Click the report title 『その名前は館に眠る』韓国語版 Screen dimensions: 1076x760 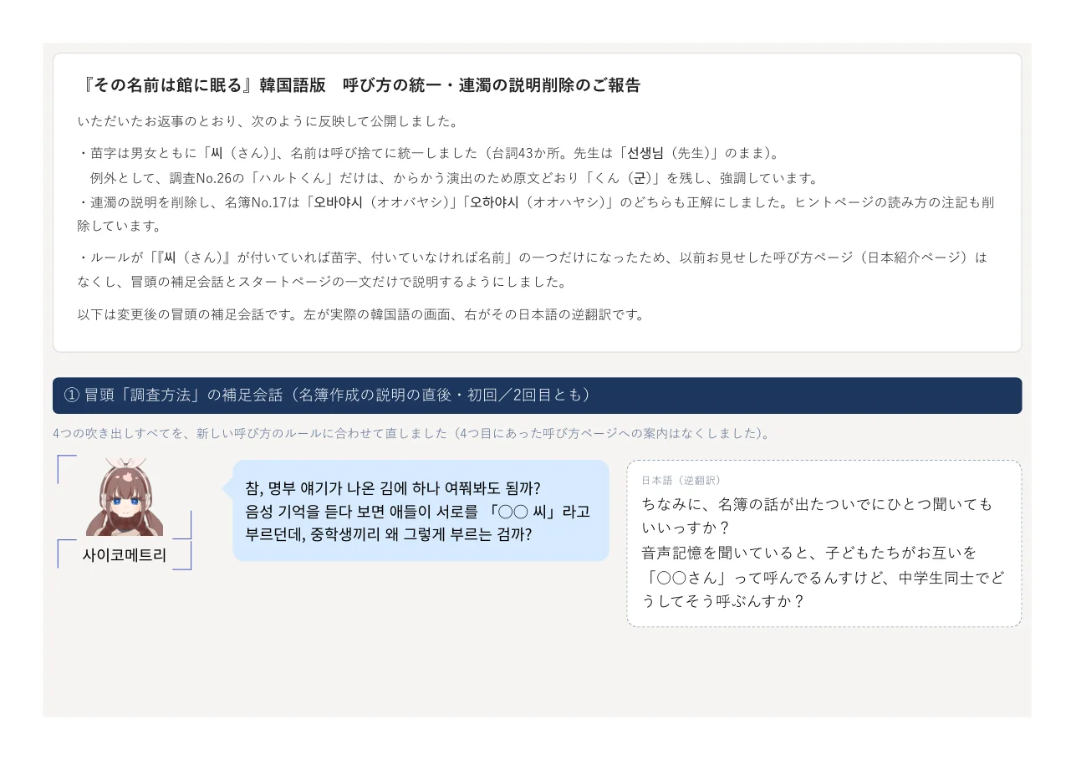pos(358,84)
